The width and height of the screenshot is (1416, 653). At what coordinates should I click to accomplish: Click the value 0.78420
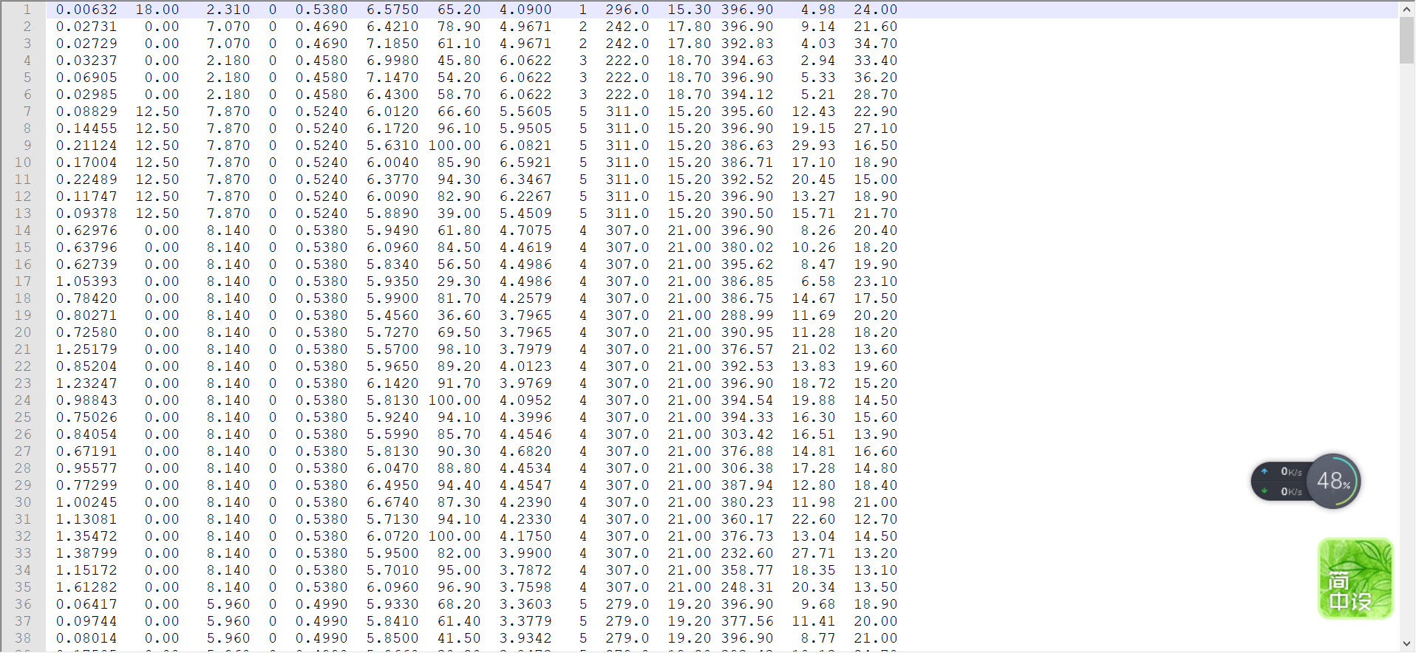(86, 298)
